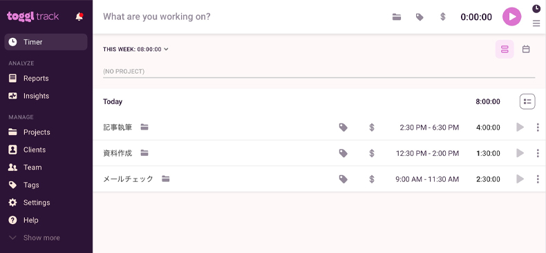Switch to manual mode lines icon

536,23
